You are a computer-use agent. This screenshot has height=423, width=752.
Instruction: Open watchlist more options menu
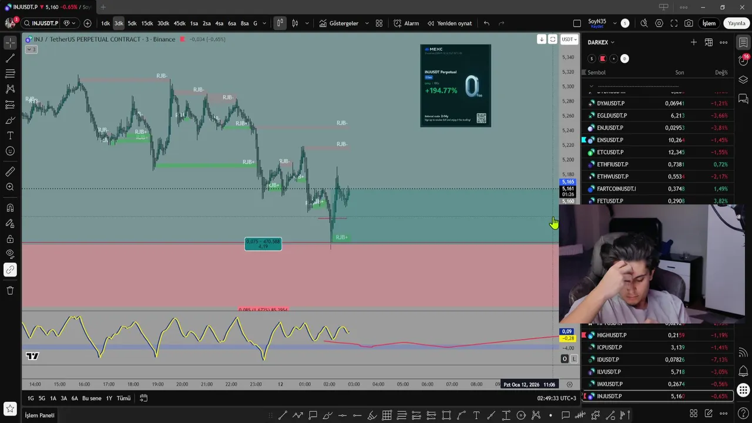724,42
